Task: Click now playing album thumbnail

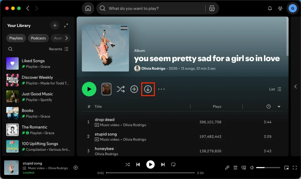Action: coord(11,168)
